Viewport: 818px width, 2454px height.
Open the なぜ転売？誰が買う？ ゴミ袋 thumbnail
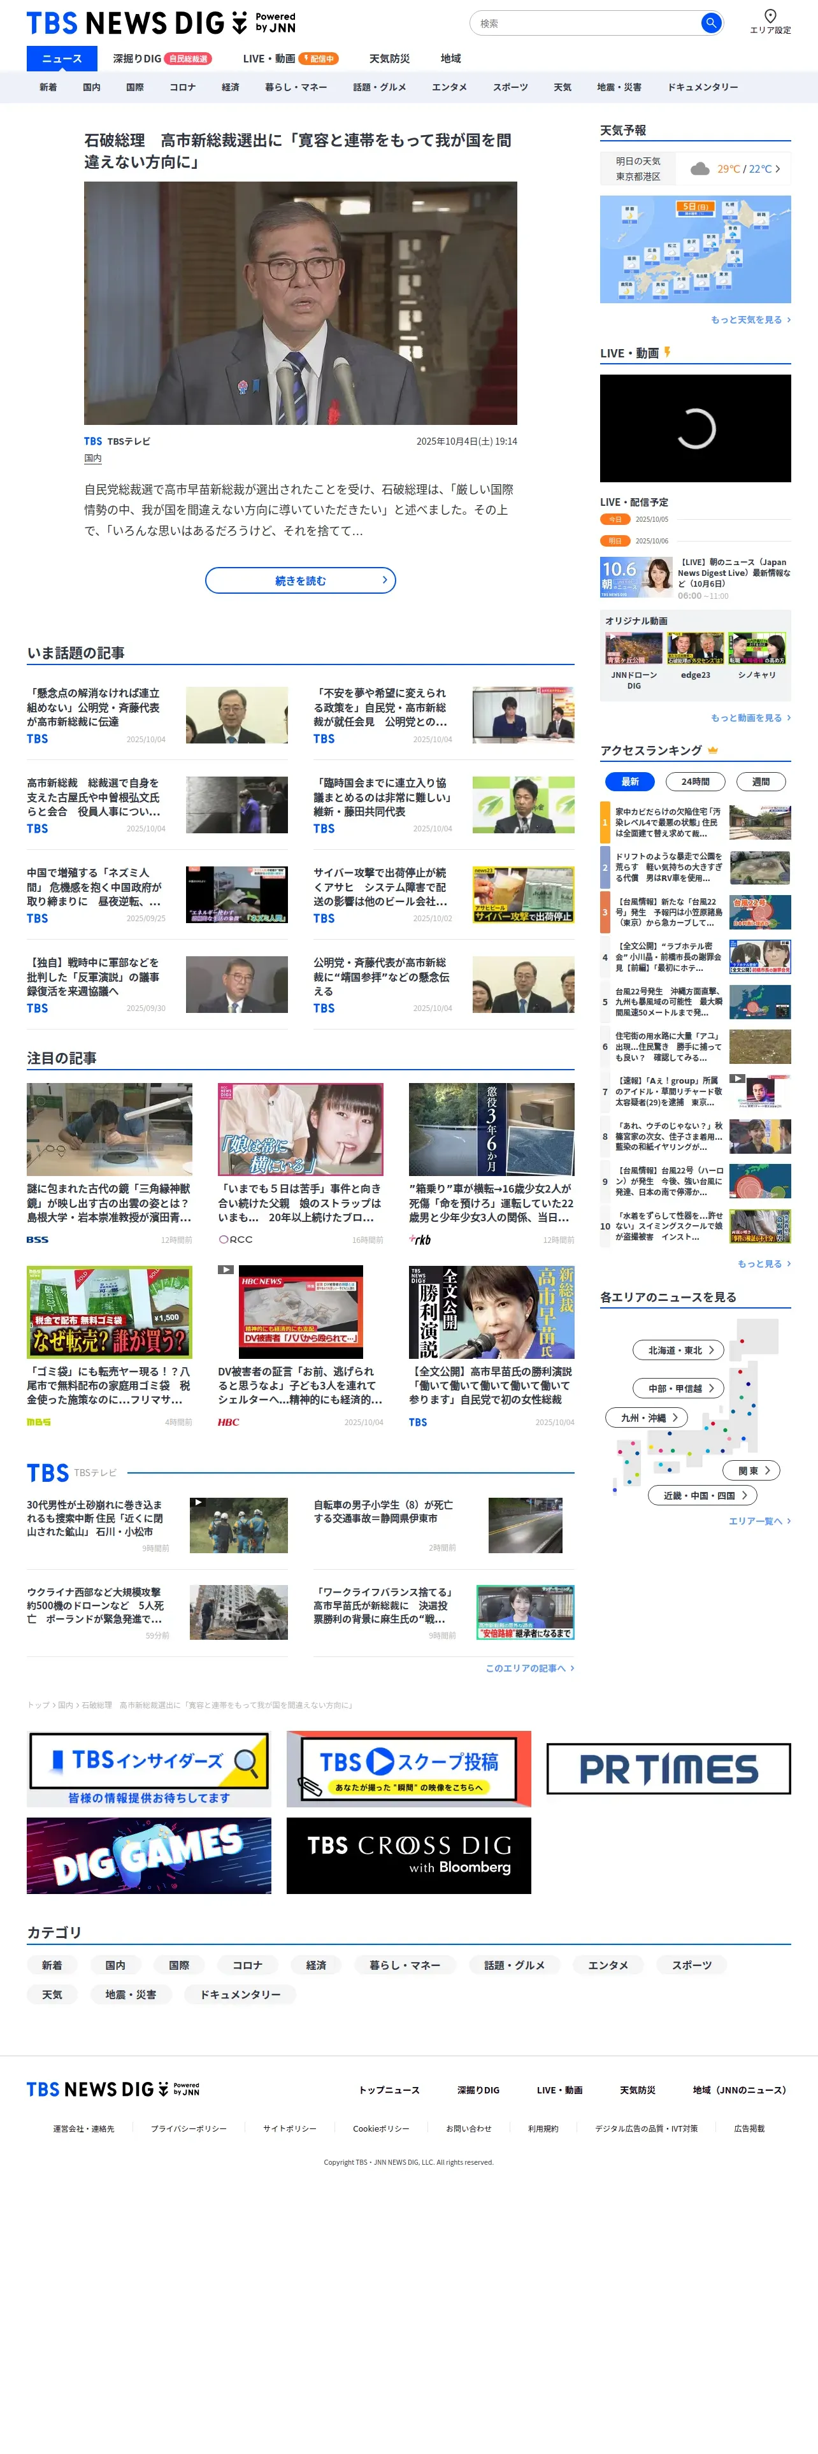click(x=110, y=1312)
